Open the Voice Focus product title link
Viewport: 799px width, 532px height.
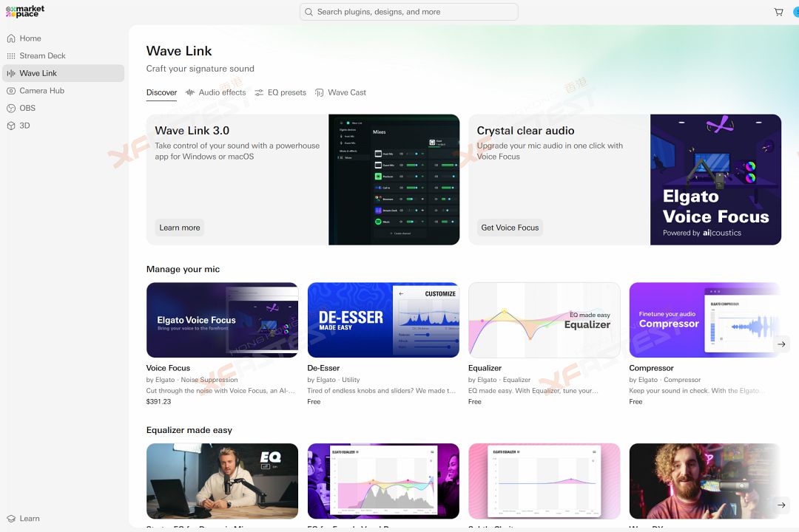click(168, 368)
